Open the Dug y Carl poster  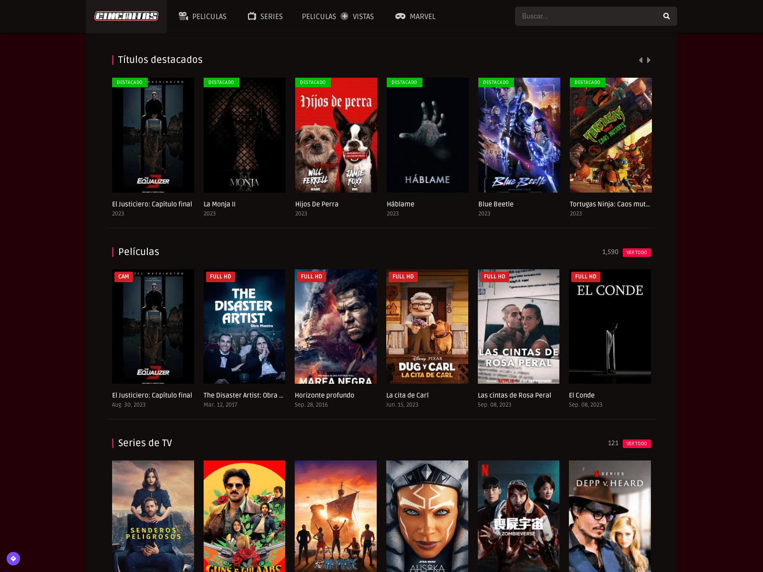427,327
